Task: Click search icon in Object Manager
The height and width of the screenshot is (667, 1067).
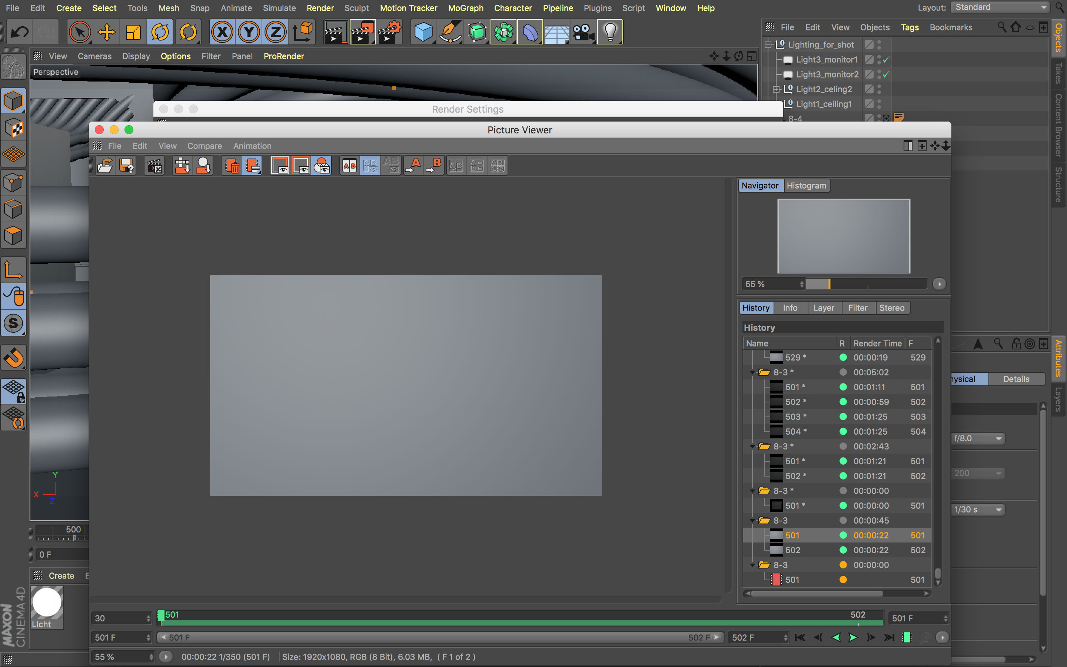Action: coord(1002,27)
